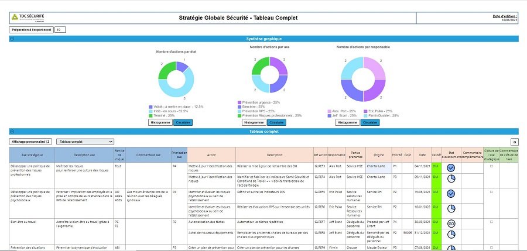Click the Eric Psiko legend swatch
Screen dimensions: 527x251
(x=365, y=111)
